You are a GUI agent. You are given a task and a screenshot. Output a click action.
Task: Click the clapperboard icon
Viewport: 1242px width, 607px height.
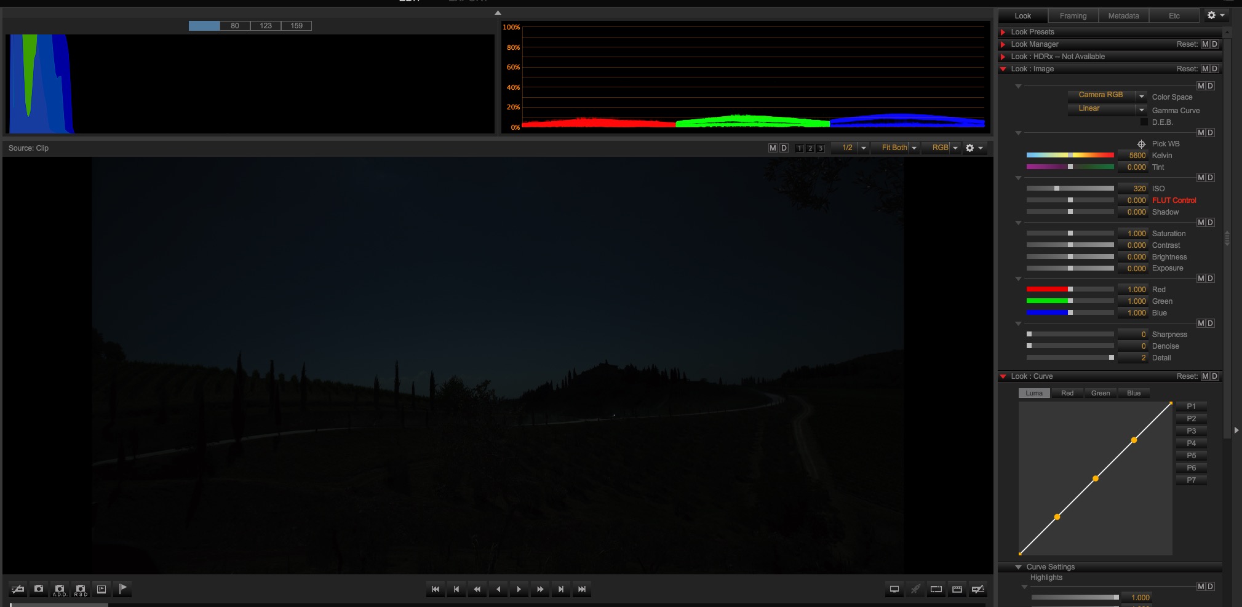pyautogui.click(x=957, y=589)
